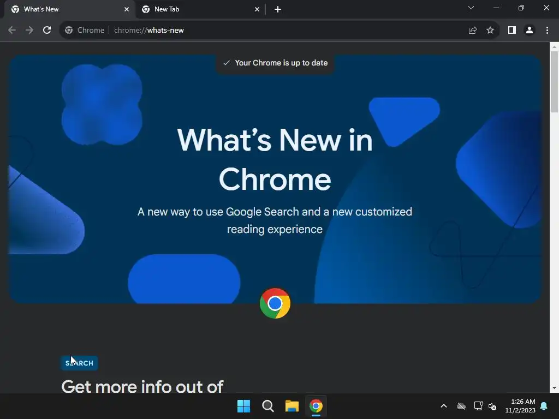The height and width of the screenshot is (419, 559).
Task: Click the scrollbar up arrow
Action: [554, 47]
